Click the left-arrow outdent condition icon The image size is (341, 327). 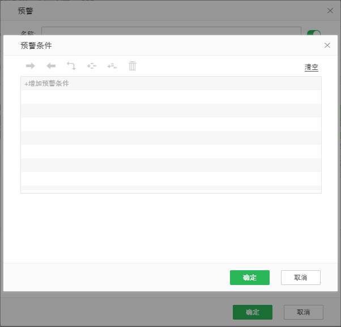[x=51, y=66]
